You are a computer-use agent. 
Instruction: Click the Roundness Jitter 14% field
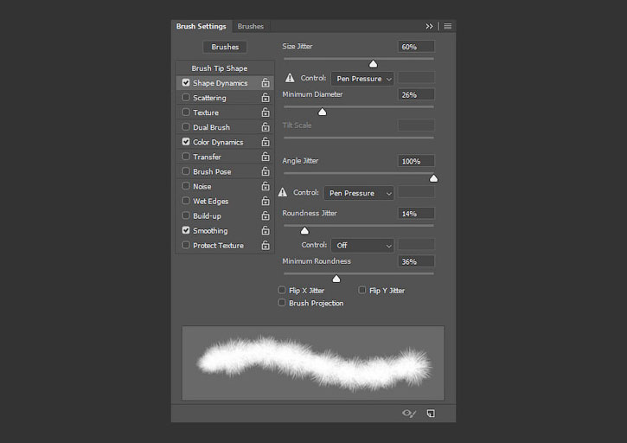click(416, 214)
